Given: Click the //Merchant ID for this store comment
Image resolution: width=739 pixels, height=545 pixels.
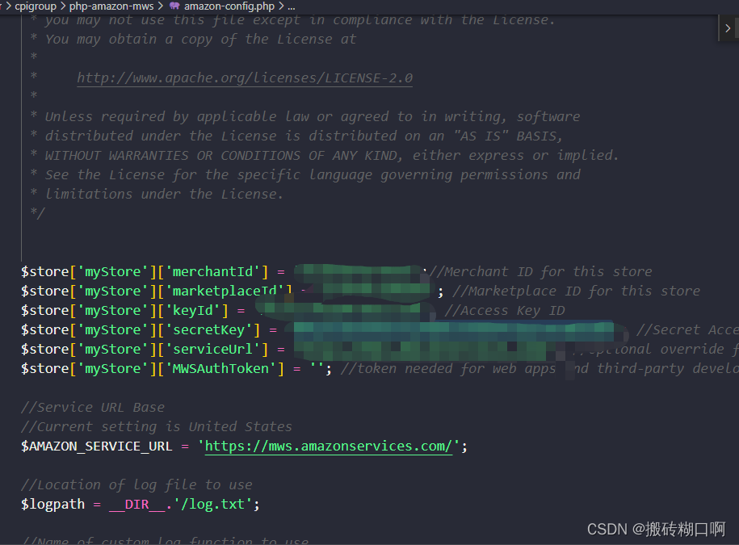Looking at the screenshot, I should point(540,272).
